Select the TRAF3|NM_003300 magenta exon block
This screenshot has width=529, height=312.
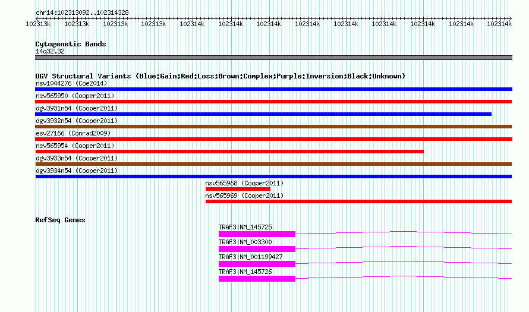(x=257, y=249)
